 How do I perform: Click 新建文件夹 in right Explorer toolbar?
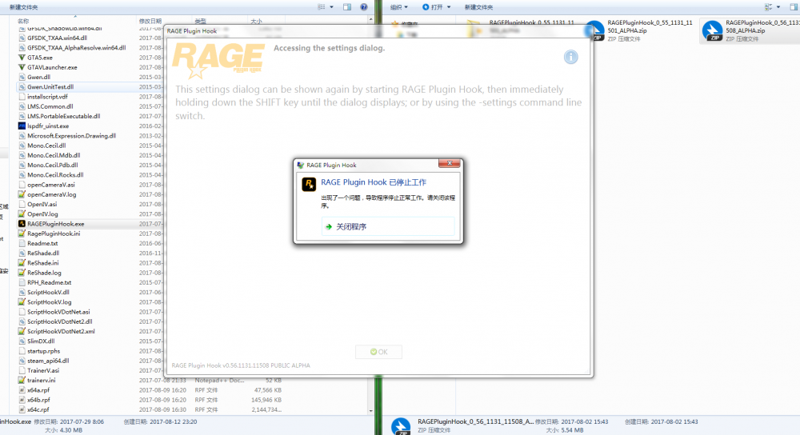point(478,7)
